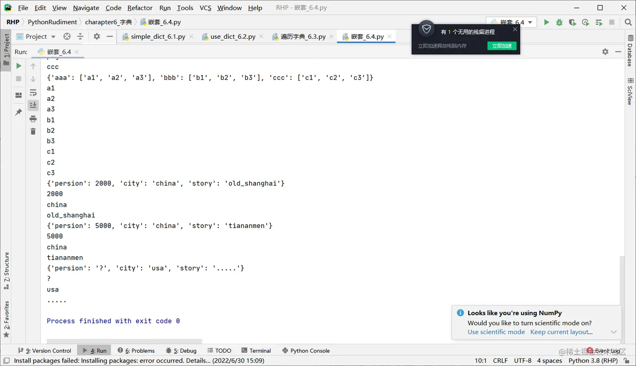Screen dimensions: 636x366
Task: Open the Database side panel
Action: 630,51
